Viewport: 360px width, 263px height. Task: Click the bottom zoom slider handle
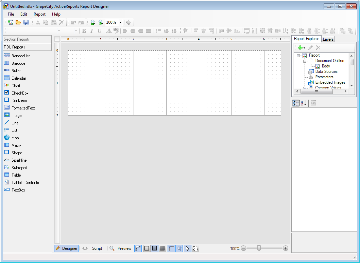259,248
